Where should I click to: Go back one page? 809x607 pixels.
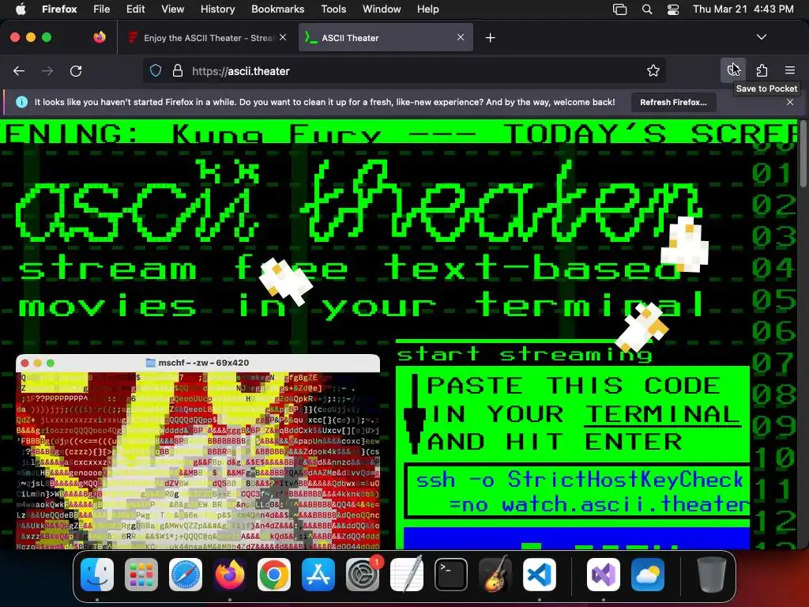(19, 70)
